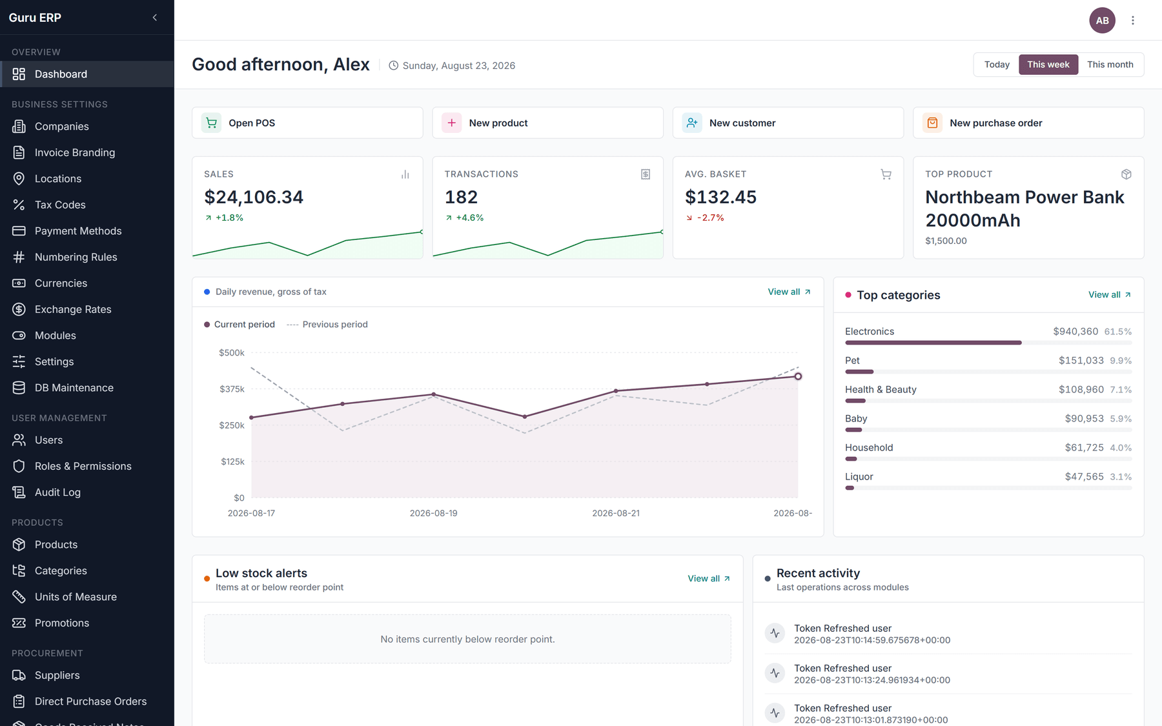Open the AB user avatar menu

[1102, 21]
